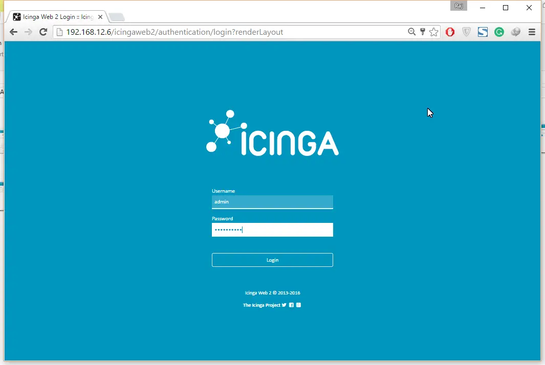Click the page info icon in address bar
Screen dimensions: 545x365
(x=59, y=32)
